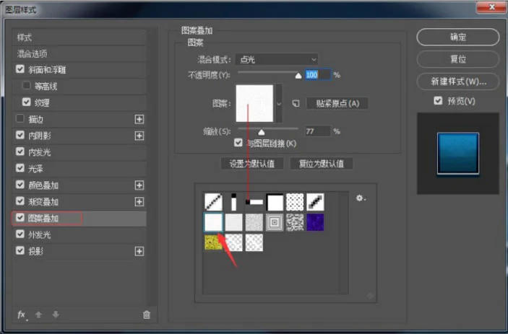The image size is (508, 334).
Task: Select the white square with black border pattern
Action: click(x=275, y=202)
